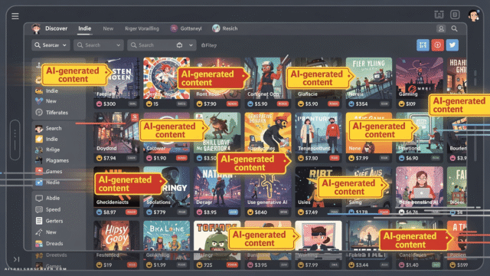Open Gerters in the sidebar
This screenshot has height=276, width=490.
(49, 221)
